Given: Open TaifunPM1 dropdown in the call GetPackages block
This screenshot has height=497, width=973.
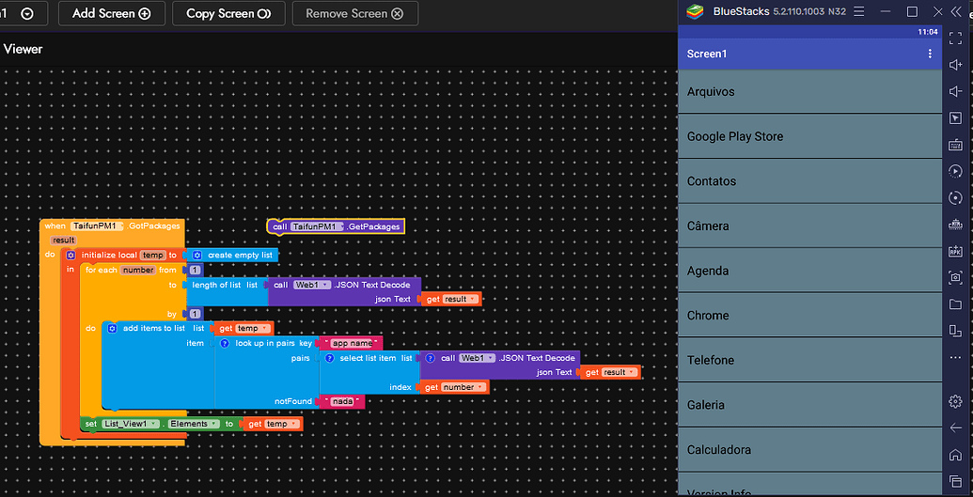Looking at the screenshot, I should point(317,227).
